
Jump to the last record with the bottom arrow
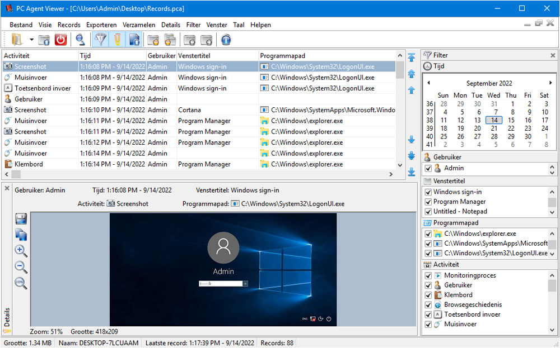(412, 171)
